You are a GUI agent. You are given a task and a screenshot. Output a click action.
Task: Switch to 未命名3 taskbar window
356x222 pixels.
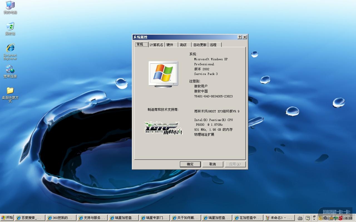(279, 218)
